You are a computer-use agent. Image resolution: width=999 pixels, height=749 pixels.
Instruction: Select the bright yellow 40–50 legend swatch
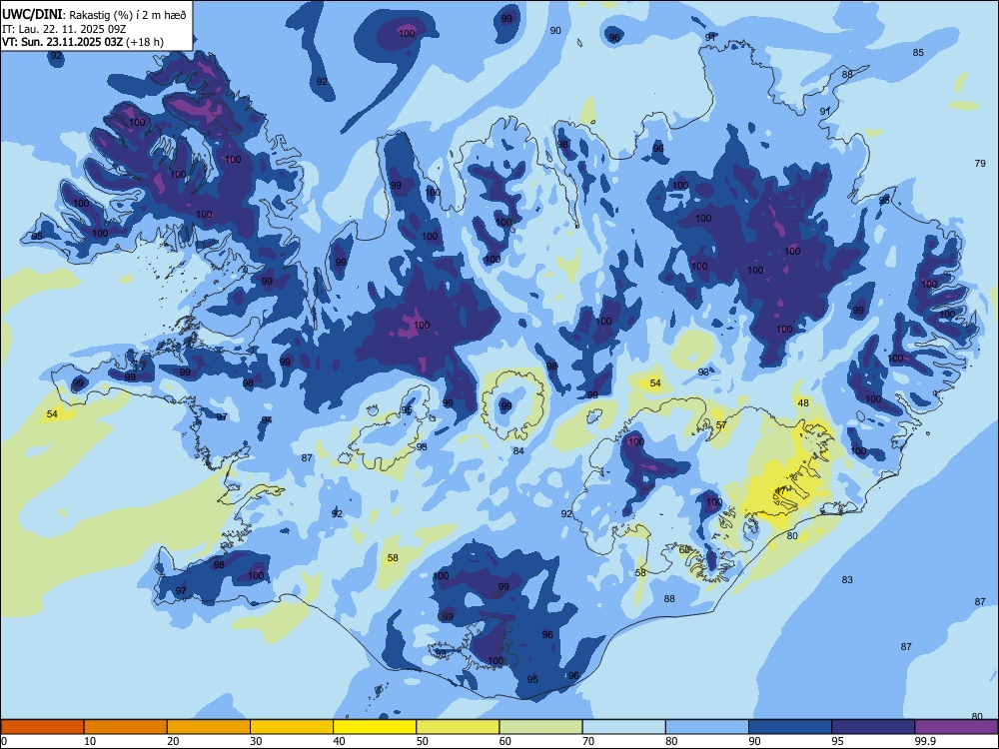click(x=375, y=727)
